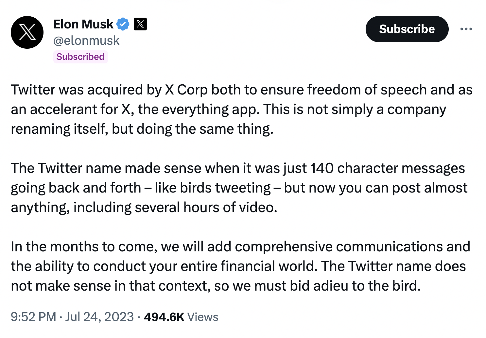Click the 9:52 PM timestamp
Screen dimensions: 486x338
[x=33, y=317]
